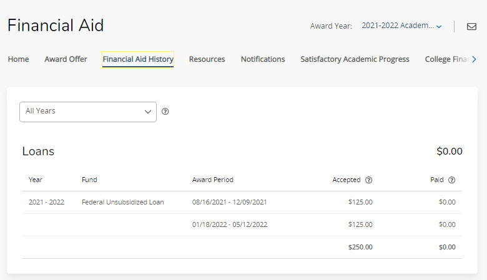
Task: Click the Fund column header
Action: pos(89,180)
